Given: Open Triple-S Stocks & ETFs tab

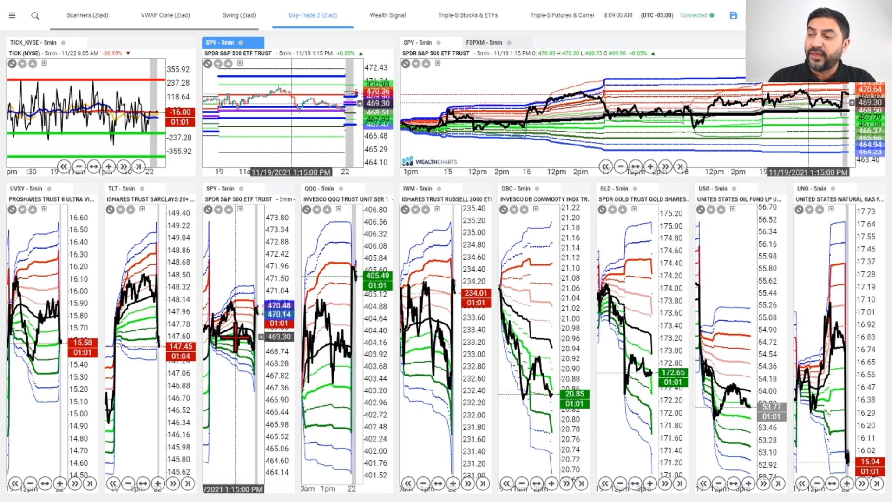Looking at the screenshot, I should click(468, 15).
